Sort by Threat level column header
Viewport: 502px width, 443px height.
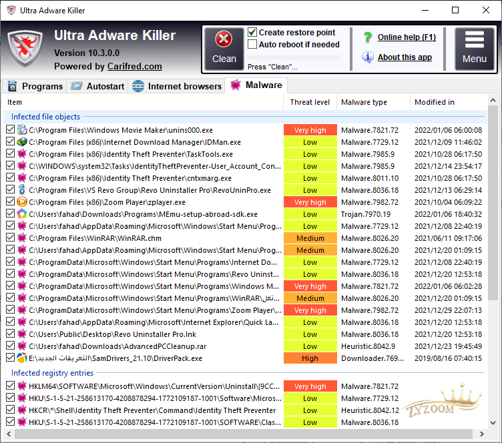pos(310,102)
